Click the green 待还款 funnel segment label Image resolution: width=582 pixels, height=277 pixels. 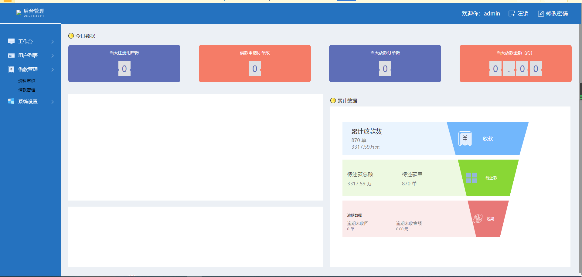coord(491,178)
